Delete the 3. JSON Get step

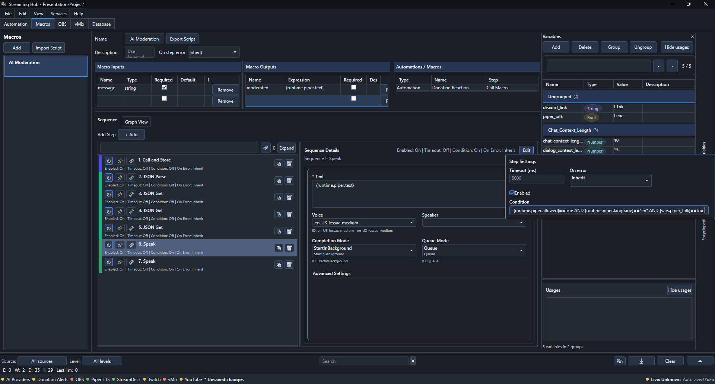[x=289, y=197]
